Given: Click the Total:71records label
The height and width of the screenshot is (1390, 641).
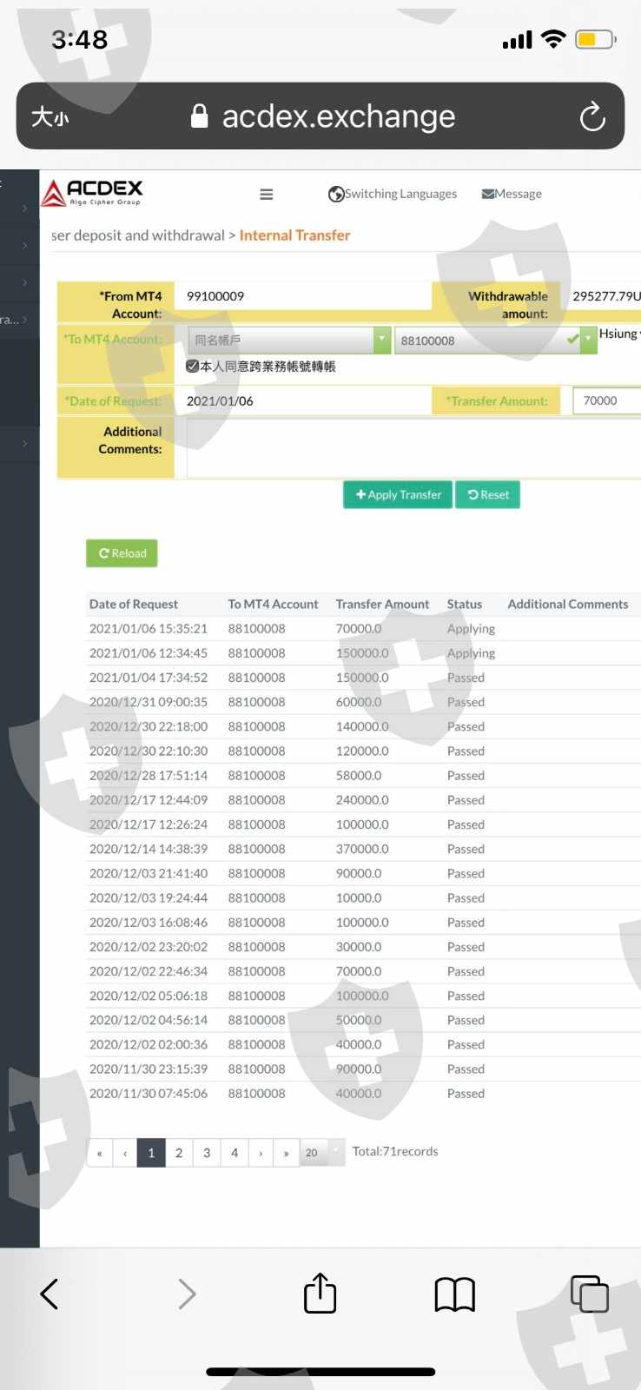Looking at the screenshot, I should tap(395, 1152).
